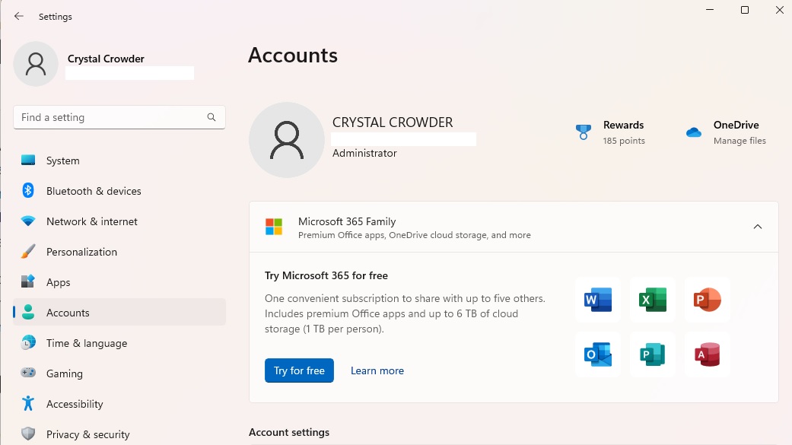
Task: Select System in the sidebar
Action: click(x=62, y=161)
